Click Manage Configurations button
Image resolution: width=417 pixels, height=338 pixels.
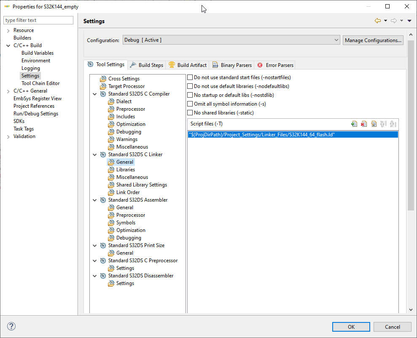(373, 40)
